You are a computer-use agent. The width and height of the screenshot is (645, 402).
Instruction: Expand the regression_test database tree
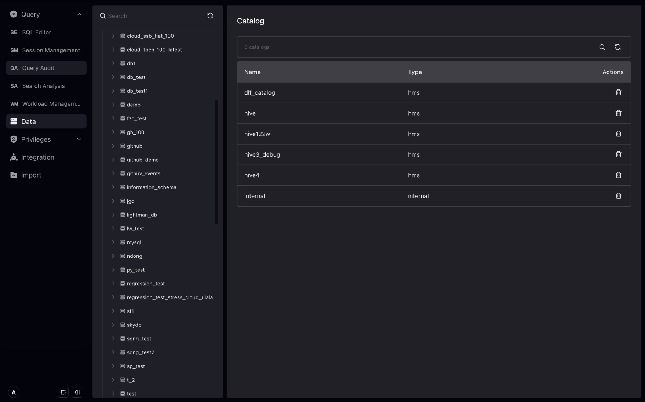pos(113,284)
